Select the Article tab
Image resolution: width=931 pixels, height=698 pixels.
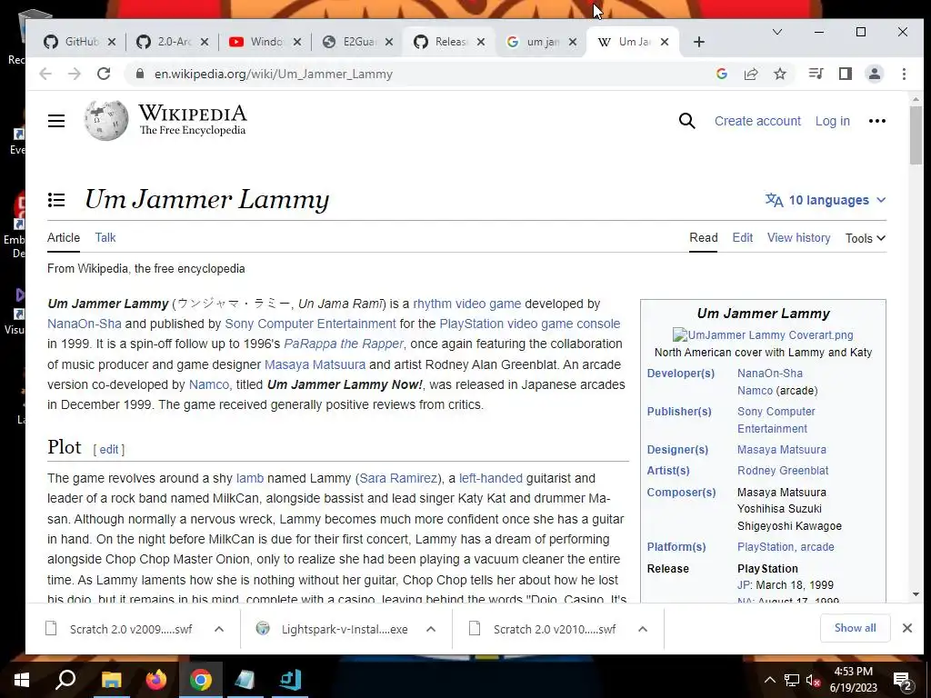tap(64, 237)
